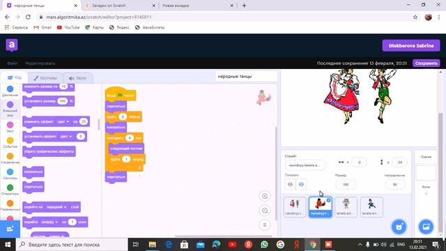Click the show block in palette
Viewport: 446px width, 251px height.
(33, 172)
